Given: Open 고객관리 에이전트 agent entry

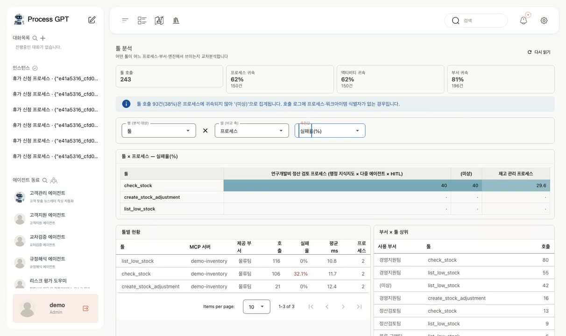Looking at the screenshot, I should 55,197.
